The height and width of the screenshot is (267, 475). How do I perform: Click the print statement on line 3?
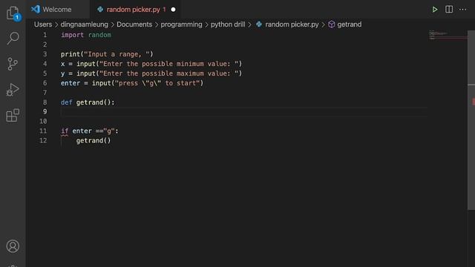(107, 54)
